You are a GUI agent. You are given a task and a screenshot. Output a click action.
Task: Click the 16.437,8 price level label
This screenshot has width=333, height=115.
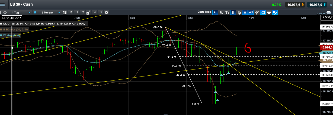point(327,75)
